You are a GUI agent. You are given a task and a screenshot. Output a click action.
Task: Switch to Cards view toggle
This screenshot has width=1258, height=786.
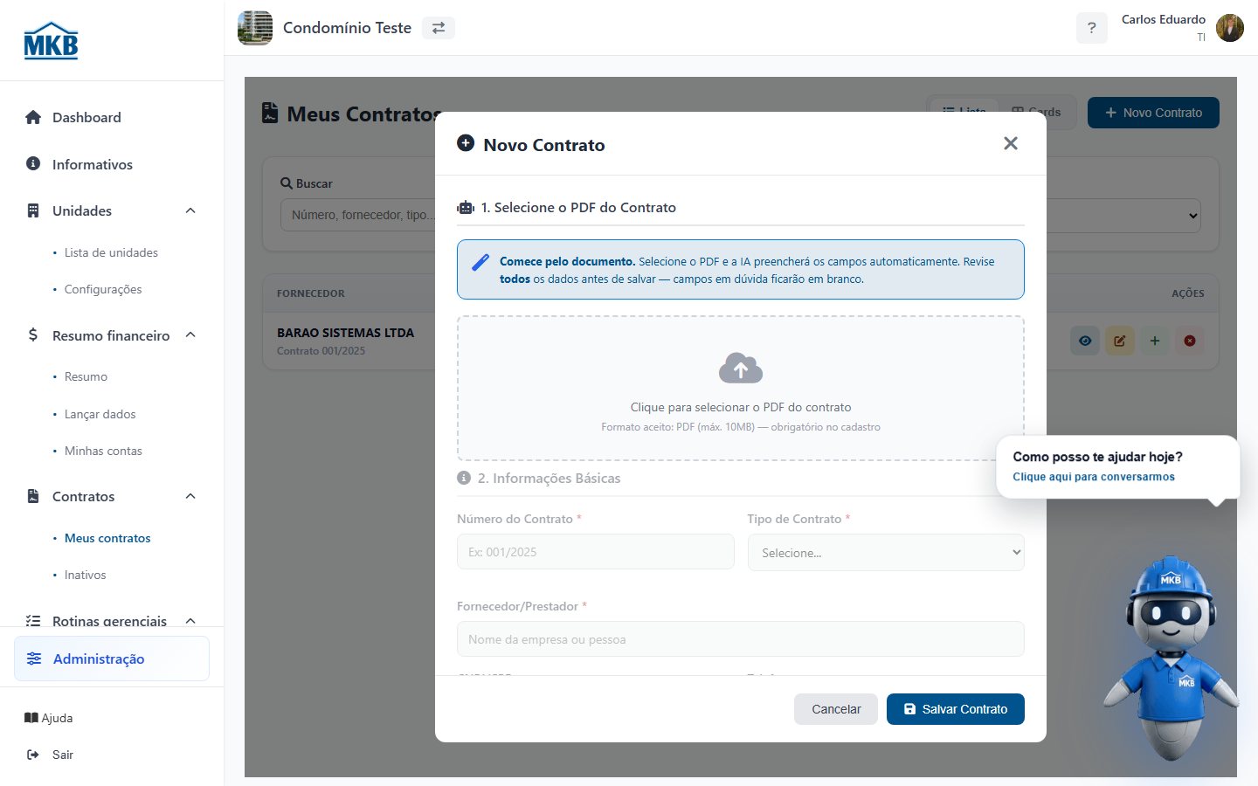pos(1037,113)
